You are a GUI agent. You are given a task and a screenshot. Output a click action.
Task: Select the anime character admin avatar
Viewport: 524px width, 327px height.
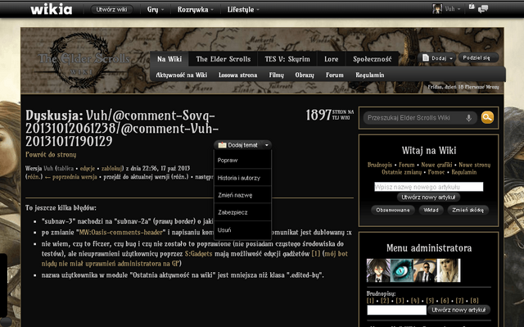[378, 270]
